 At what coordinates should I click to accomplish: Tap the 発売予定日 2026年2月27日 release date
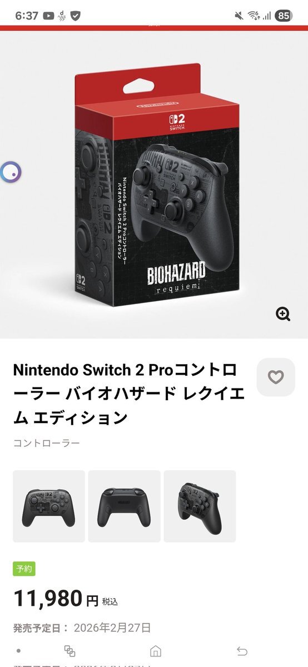coord(82,628)
